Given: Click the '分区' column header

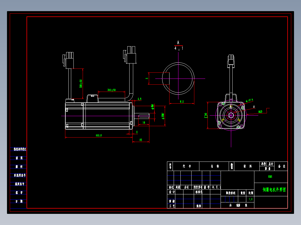Looking at the screenshot, I should [x=187, y=187].
